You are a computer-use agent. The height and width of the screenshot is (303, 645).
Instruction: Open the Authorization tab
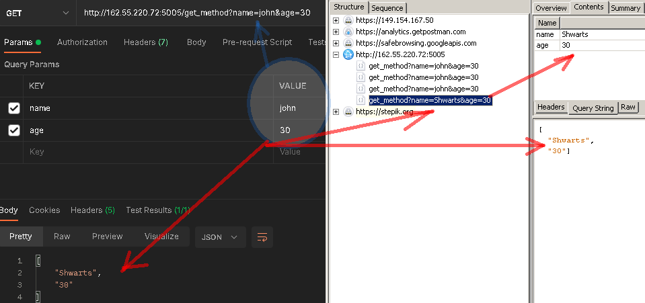[x=82, y=42]
